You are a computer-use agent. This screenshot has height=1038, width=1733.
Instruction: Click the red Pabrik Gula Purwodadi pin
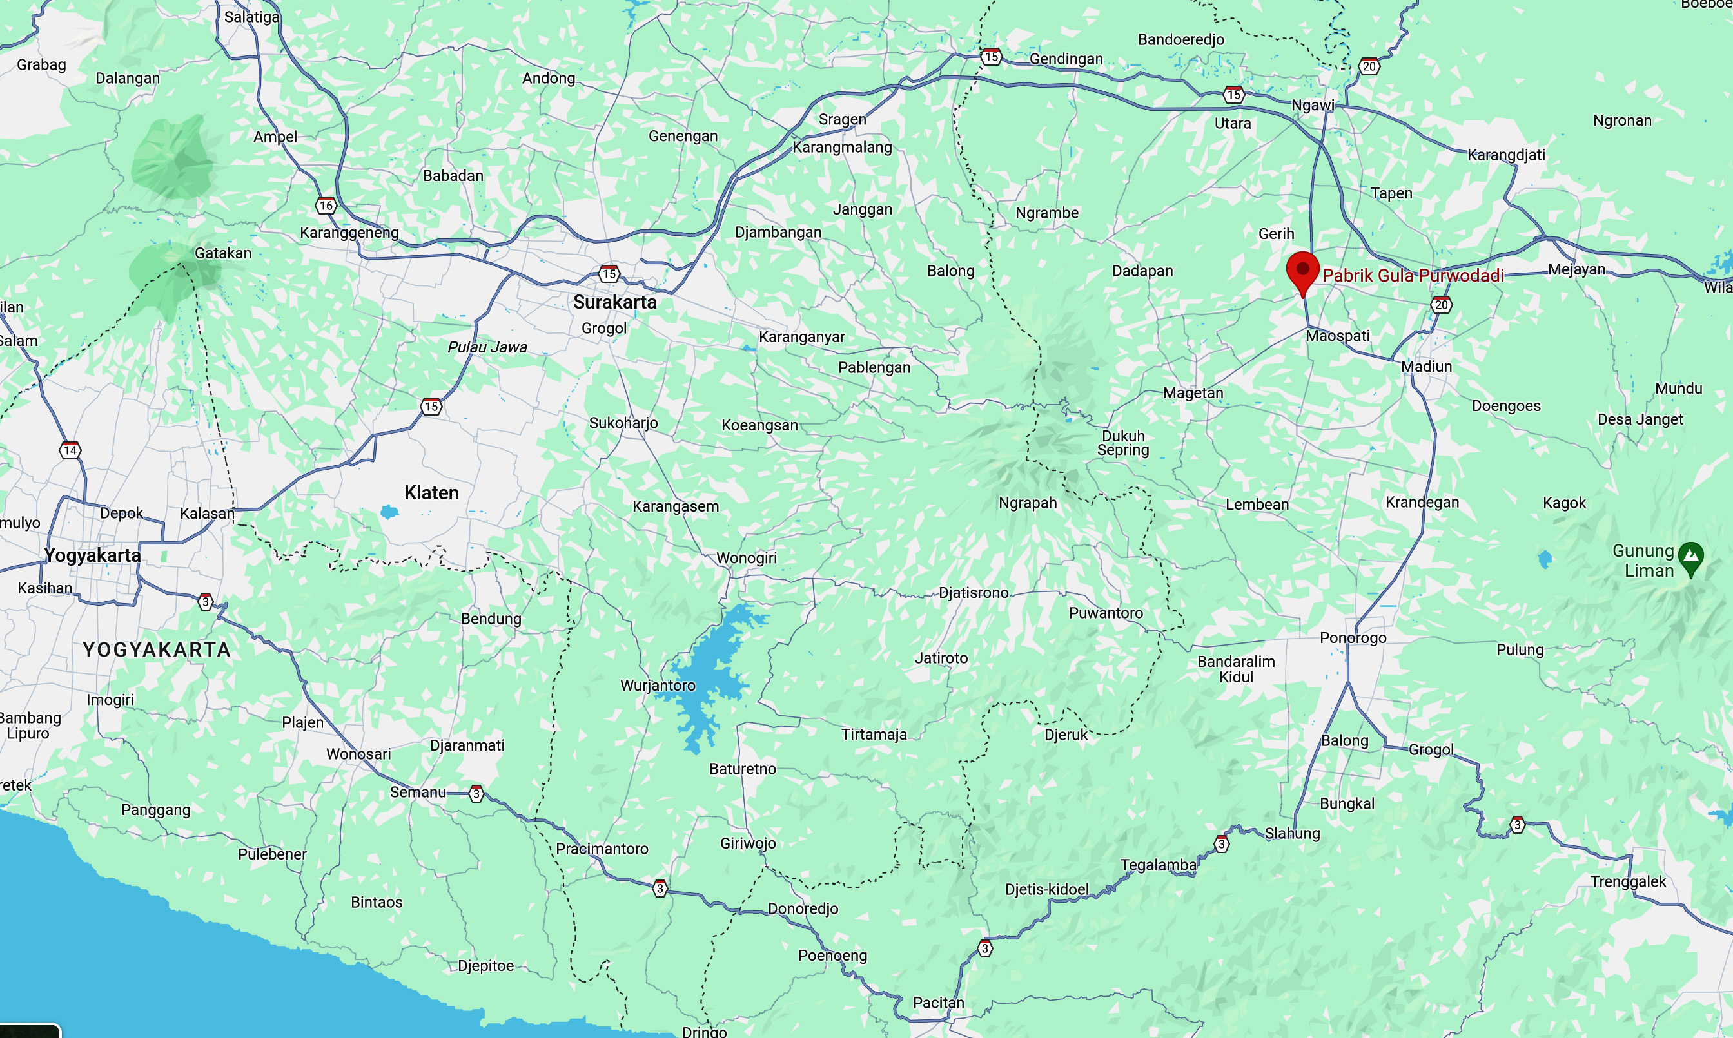pos(1302,273)
